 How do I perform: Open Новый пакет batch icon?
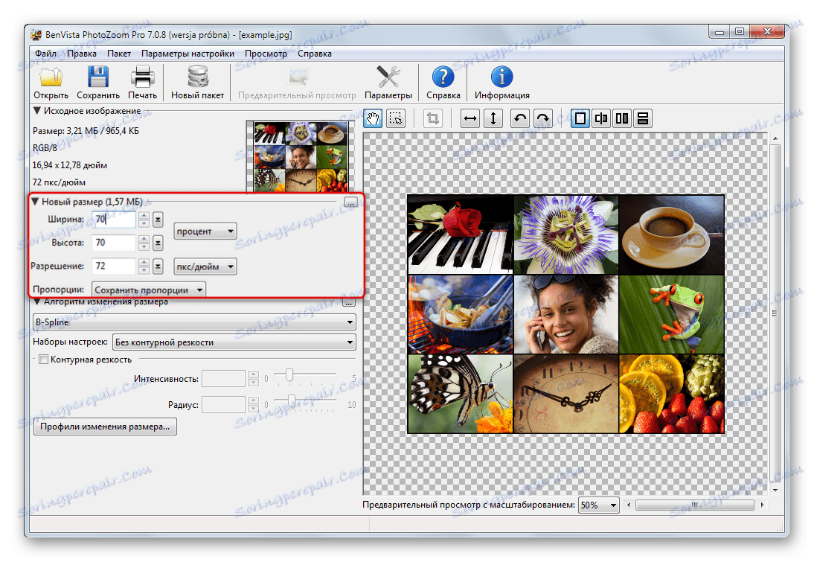197,77
